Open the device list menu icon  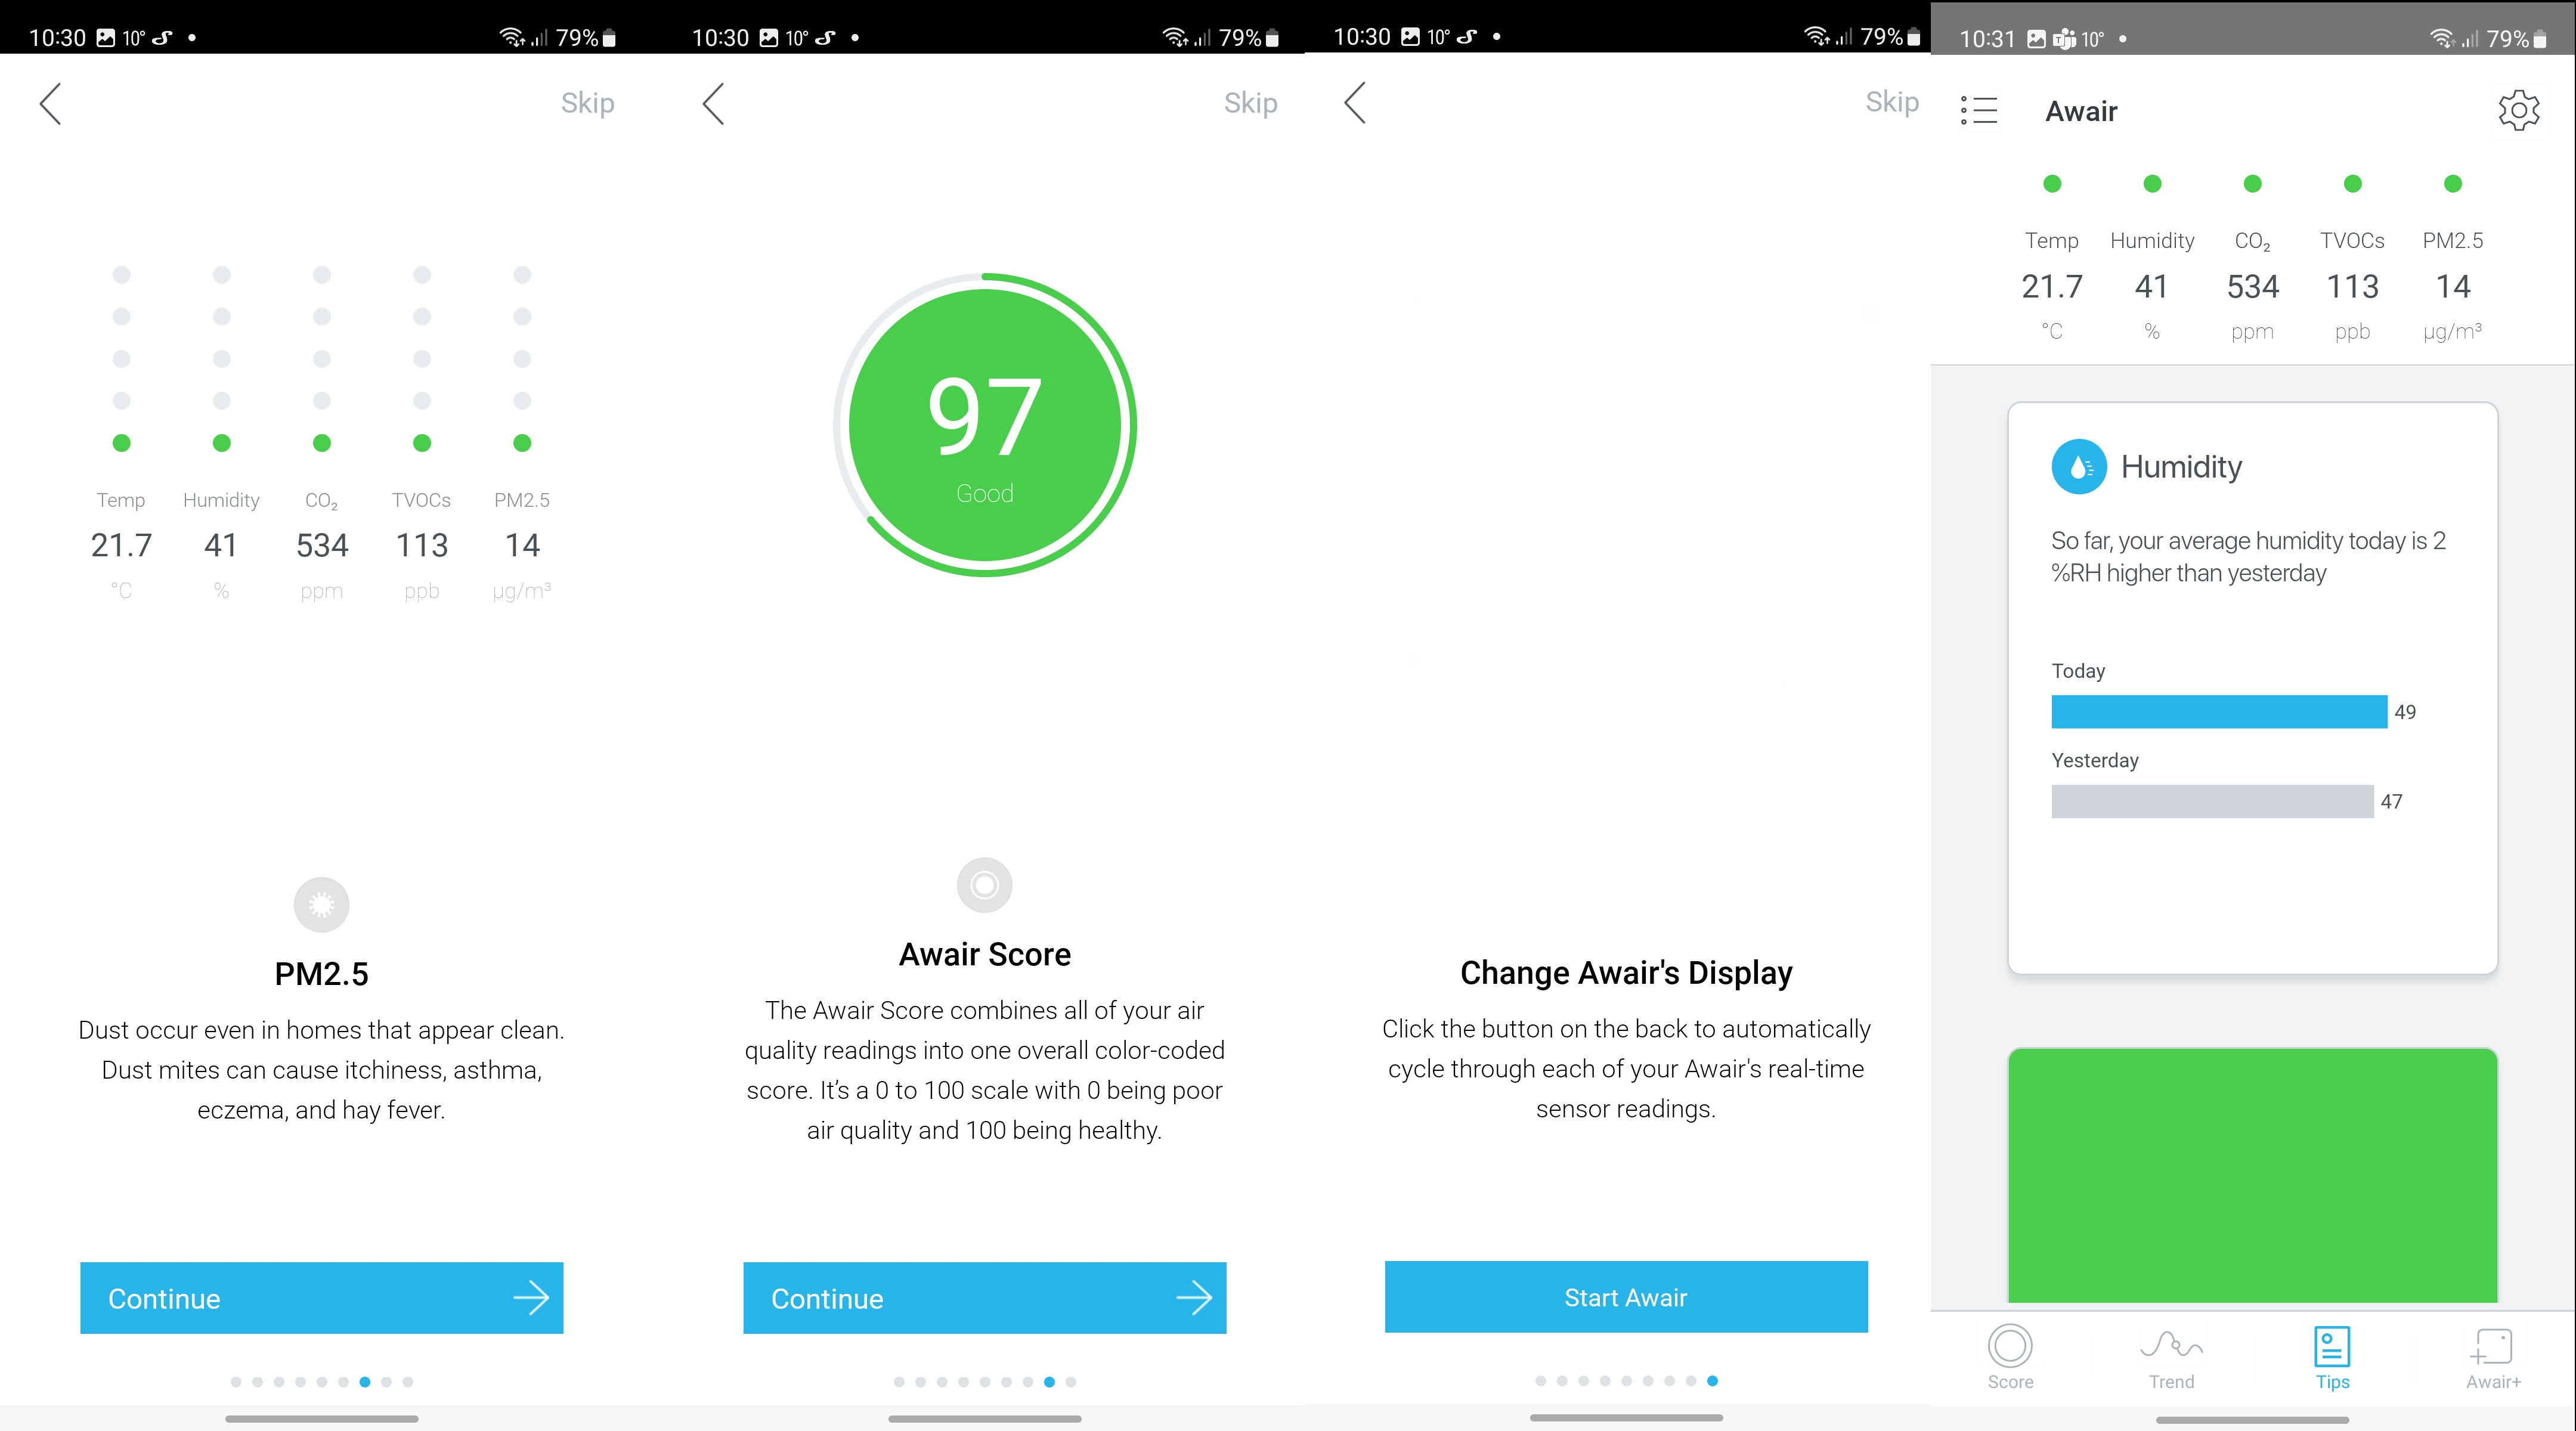(x=1979, y=110)
